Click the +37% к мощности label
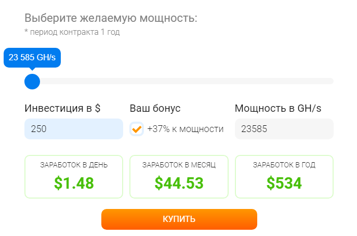Viewport: 357px width, 236px height. [186, 129]
